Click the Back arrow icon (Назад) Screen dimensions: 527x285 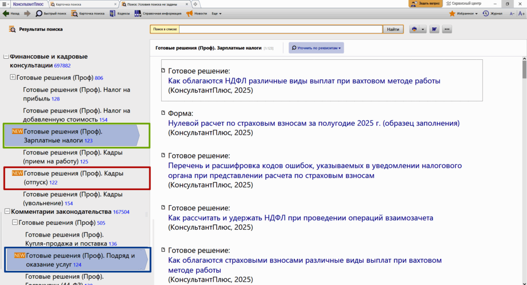pos(6,13)
